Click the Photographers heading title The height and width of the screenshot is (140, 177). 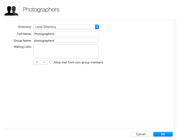41,10
